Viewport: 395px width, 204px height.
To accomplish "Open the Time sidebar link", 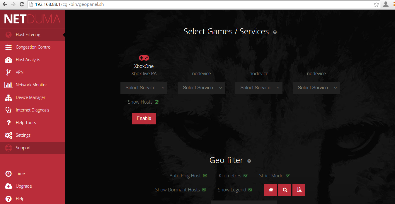I will pos(33,174).
